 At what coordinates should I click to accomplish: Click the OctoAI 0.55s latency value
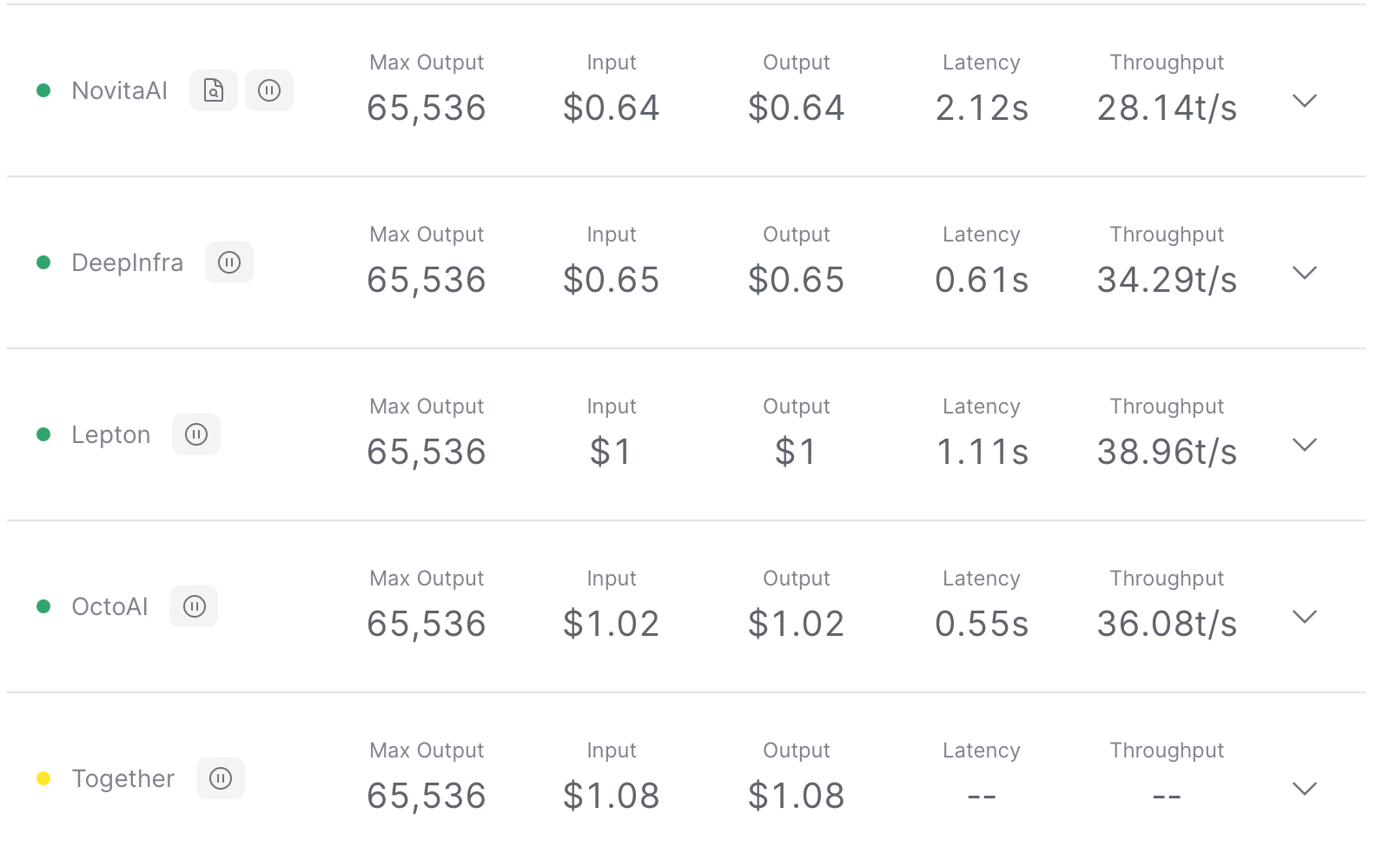tap(982, 624)
